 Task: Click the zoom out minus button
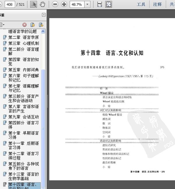(x=55, y=4)
